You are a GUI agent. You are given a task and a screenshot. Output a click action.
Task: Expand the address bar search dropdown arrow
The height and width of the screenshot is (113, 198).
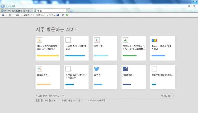coord(191,6)
